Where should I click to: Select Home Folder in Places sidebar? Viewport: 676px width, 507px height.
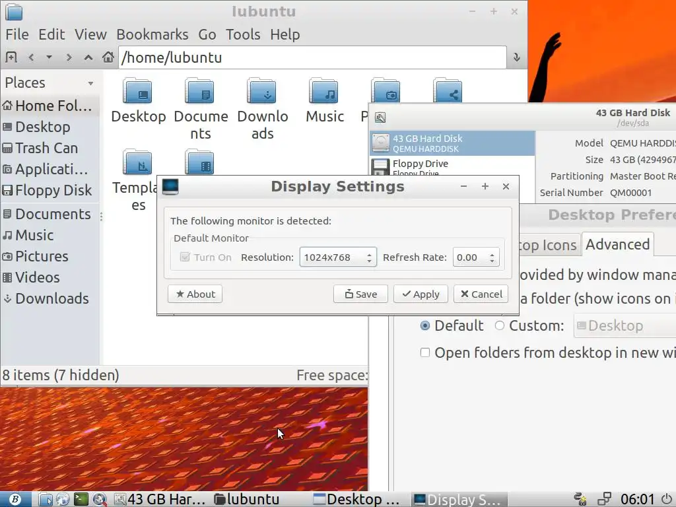pos(50,106)
